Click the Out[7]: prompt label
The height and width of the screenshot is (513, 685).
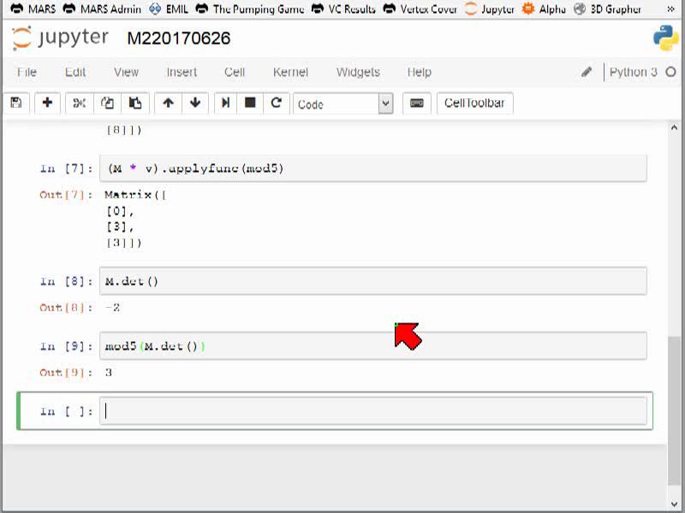click(x=66, y=195)
